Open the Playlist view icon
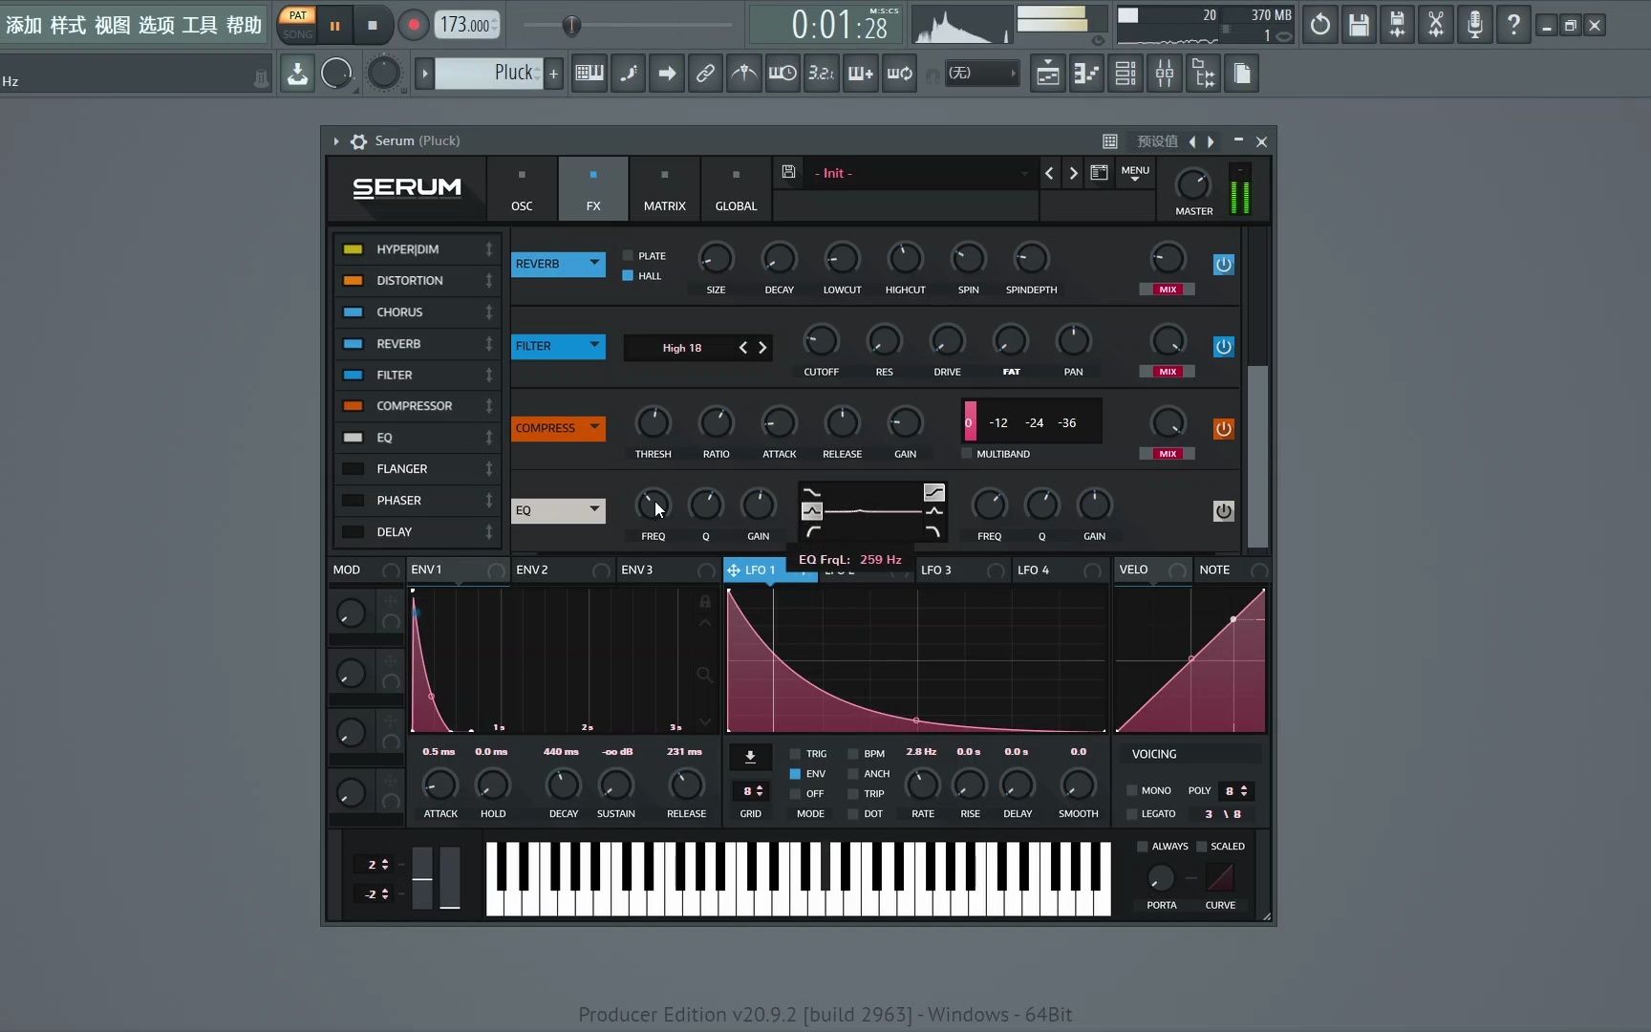Screen dimensions: 1651x1032 1047,74
